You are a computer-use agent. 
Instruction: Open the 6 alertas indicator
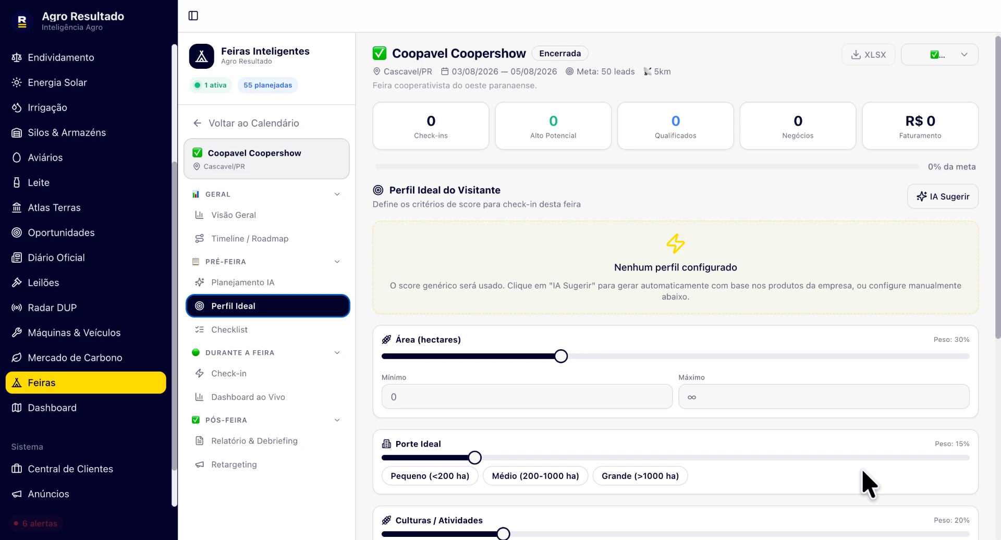click(x=35, y=523)
